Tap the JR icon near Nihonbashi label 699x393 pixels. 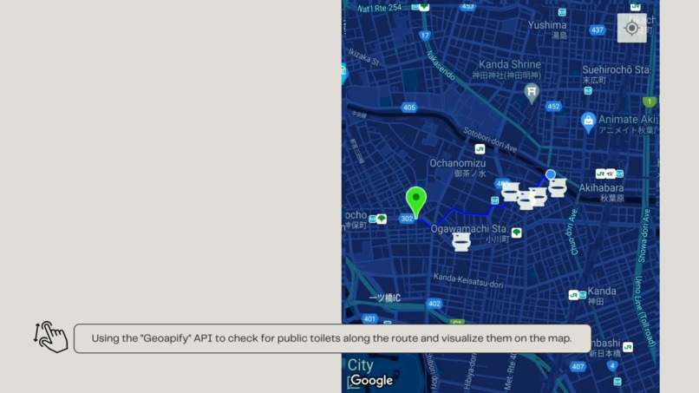pos(628,347)
